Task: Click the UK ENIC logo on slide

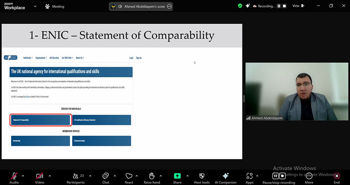Action: click(x=10, y=58)
